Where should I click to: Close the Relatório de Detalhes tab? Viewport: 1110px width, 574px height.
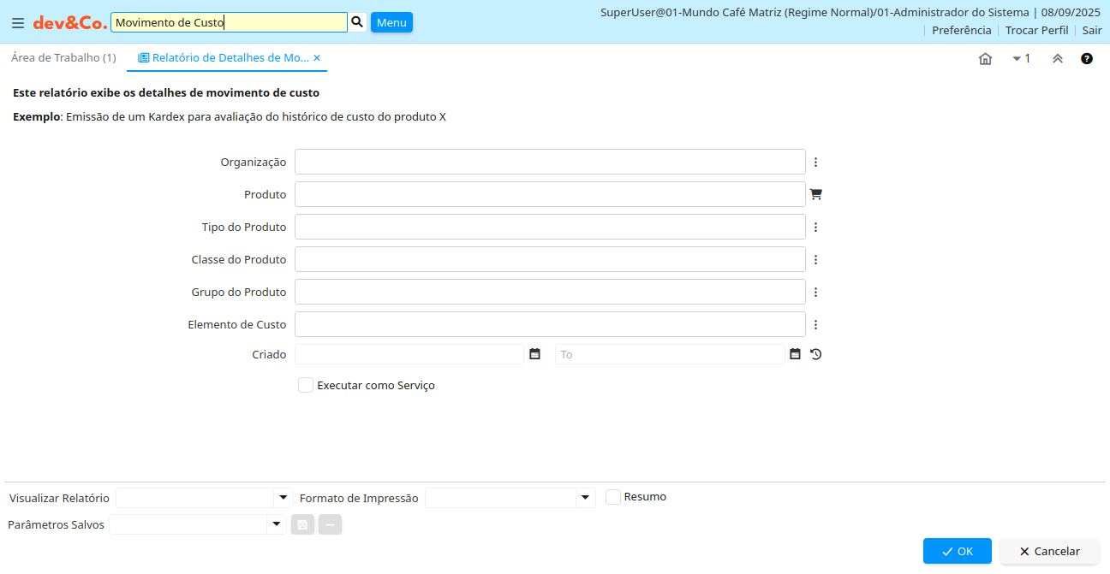pyautogui.click(x=317, y=58)
